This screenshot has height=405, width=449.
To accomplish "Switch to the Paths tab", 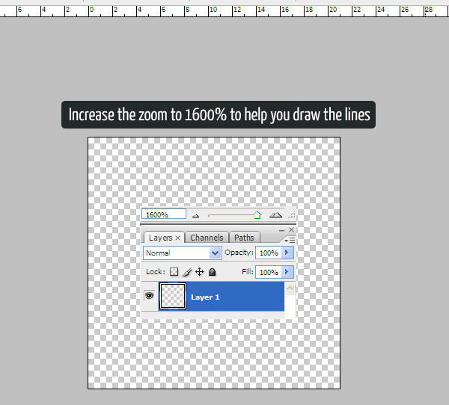I will point(244,238).
